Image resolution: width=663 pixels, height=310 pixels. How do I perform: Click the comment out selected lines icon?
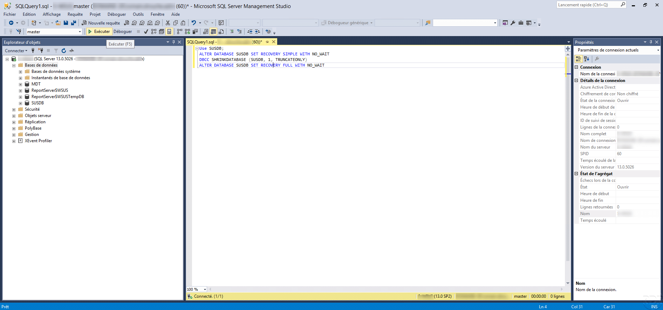click(232, 32)
